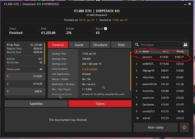The height and width of the screenshot is (139, 195).
Task: Open the Game tab
Action: coord(79,45)
